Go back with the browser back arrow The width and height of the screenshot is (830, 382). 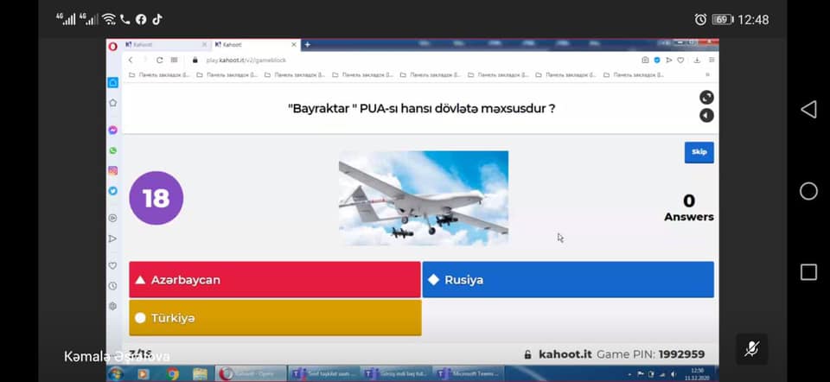(131, 60)
